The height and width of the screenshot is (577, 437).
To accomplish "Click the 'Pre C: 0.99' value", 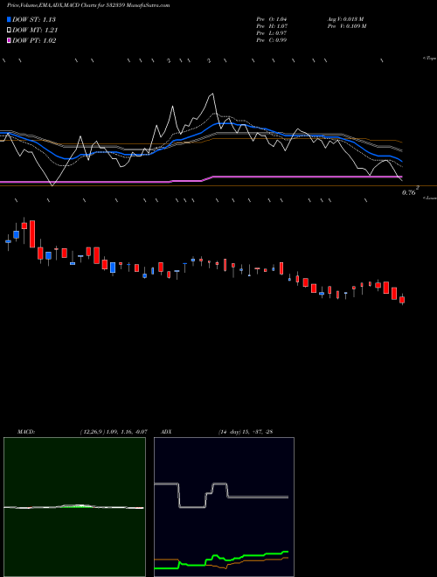I will (x=272, y=40).
